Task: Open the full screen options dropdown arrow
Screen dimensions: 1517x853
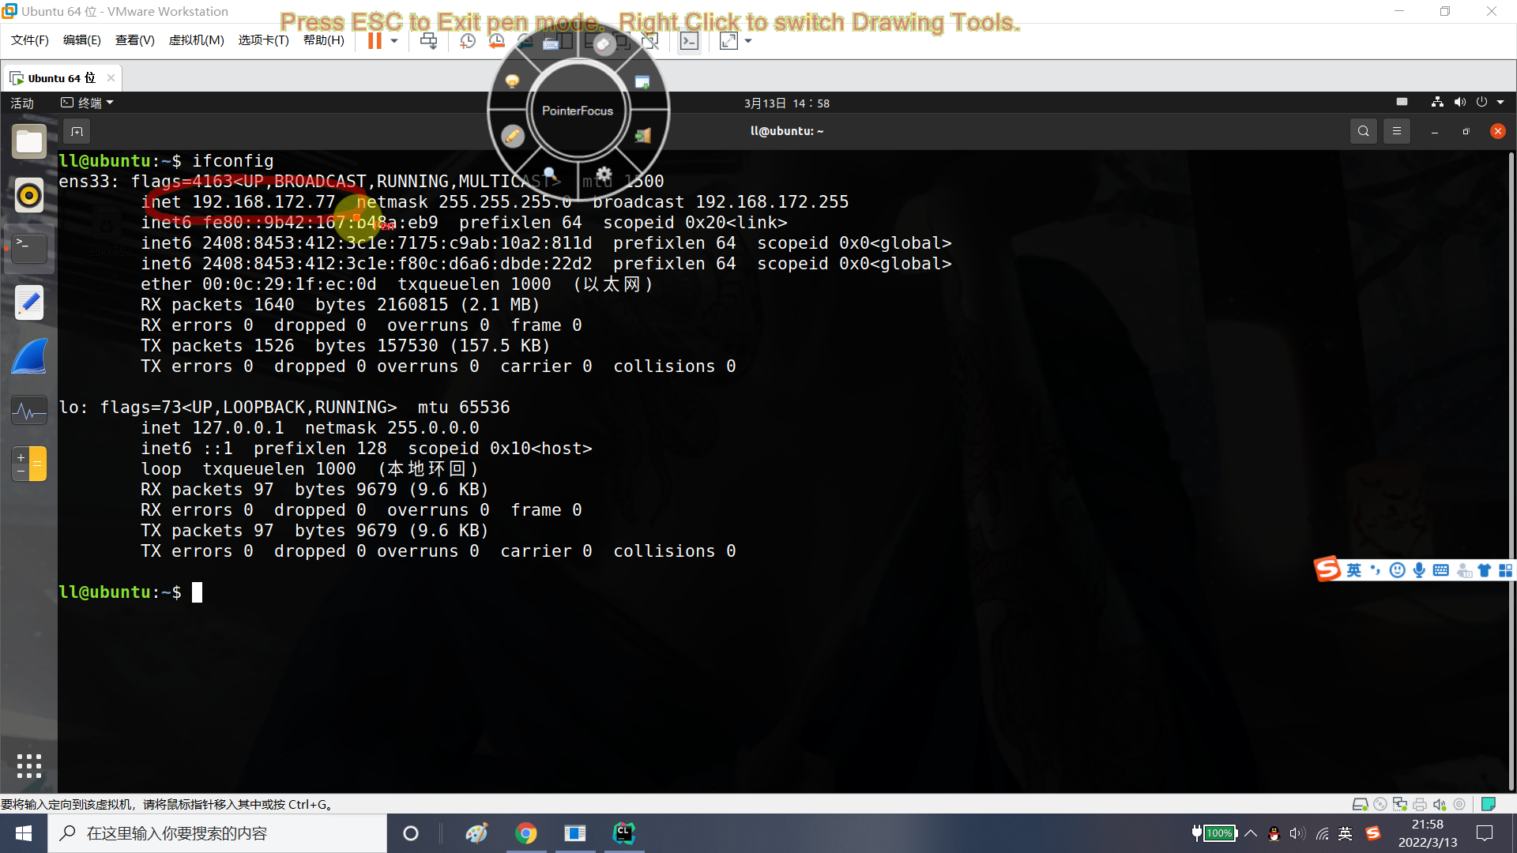Action: 747,41
